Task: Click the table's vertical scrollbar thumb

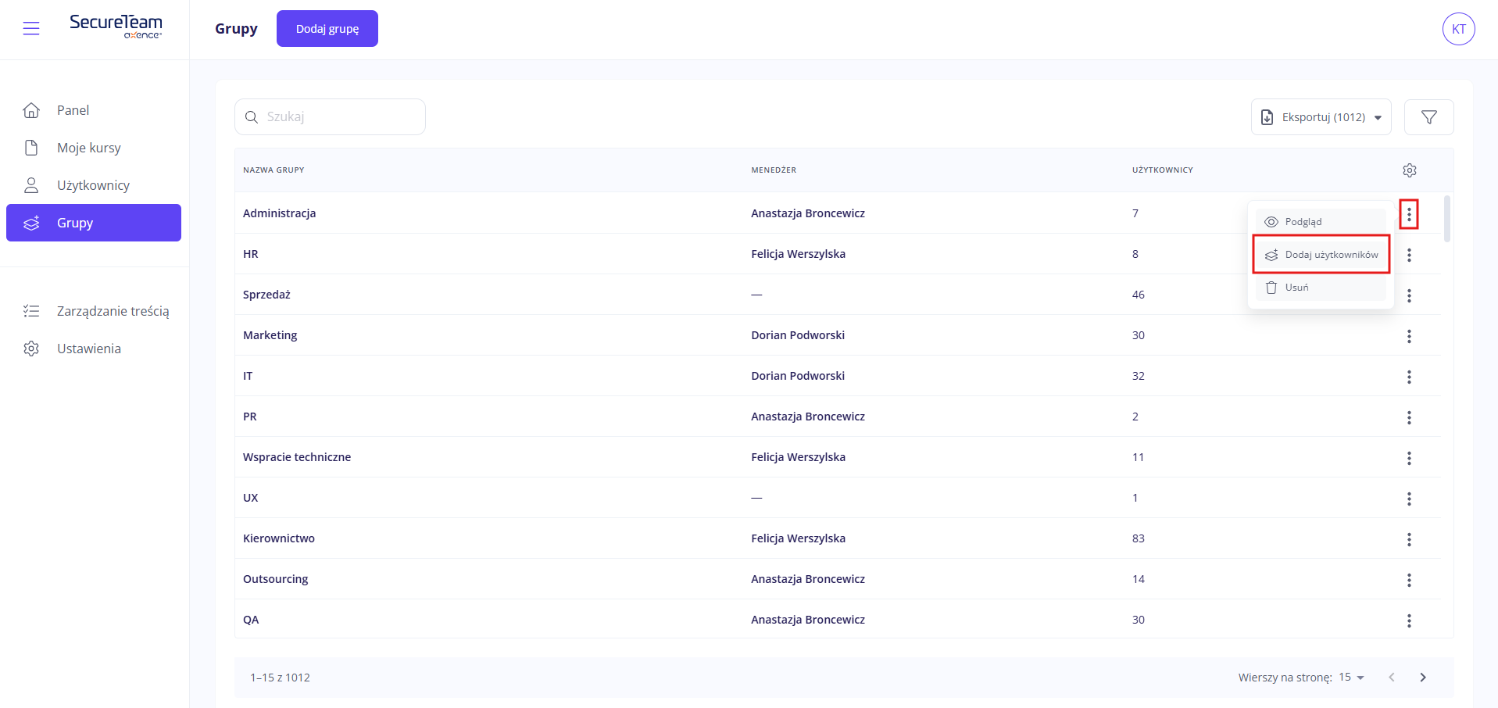Action: tap(1446, 219)
